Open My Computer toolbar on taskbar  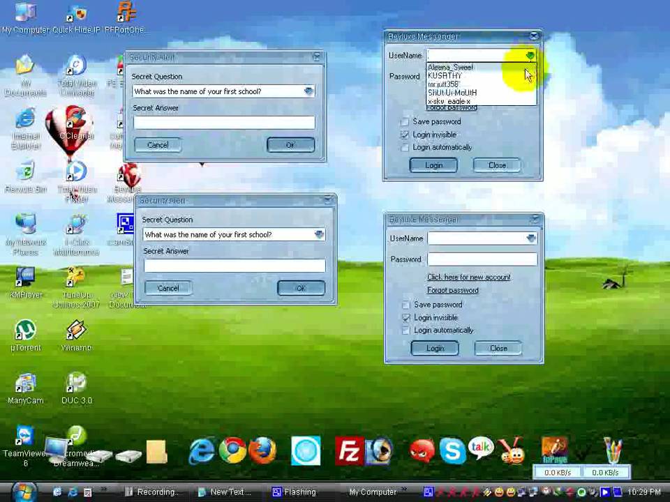pos(373,492)
